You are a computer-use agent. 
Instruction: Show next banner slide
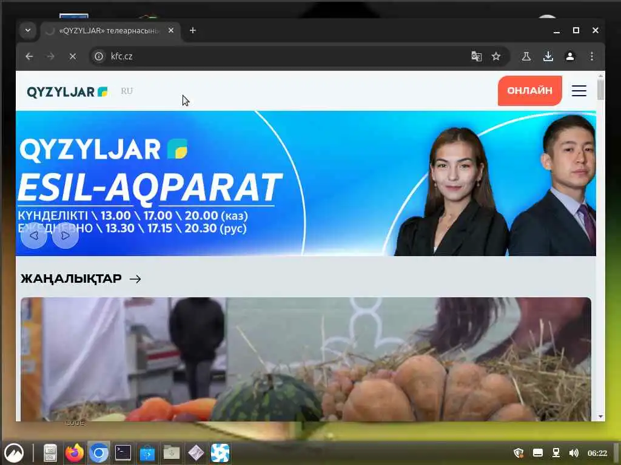coord(65,236)
